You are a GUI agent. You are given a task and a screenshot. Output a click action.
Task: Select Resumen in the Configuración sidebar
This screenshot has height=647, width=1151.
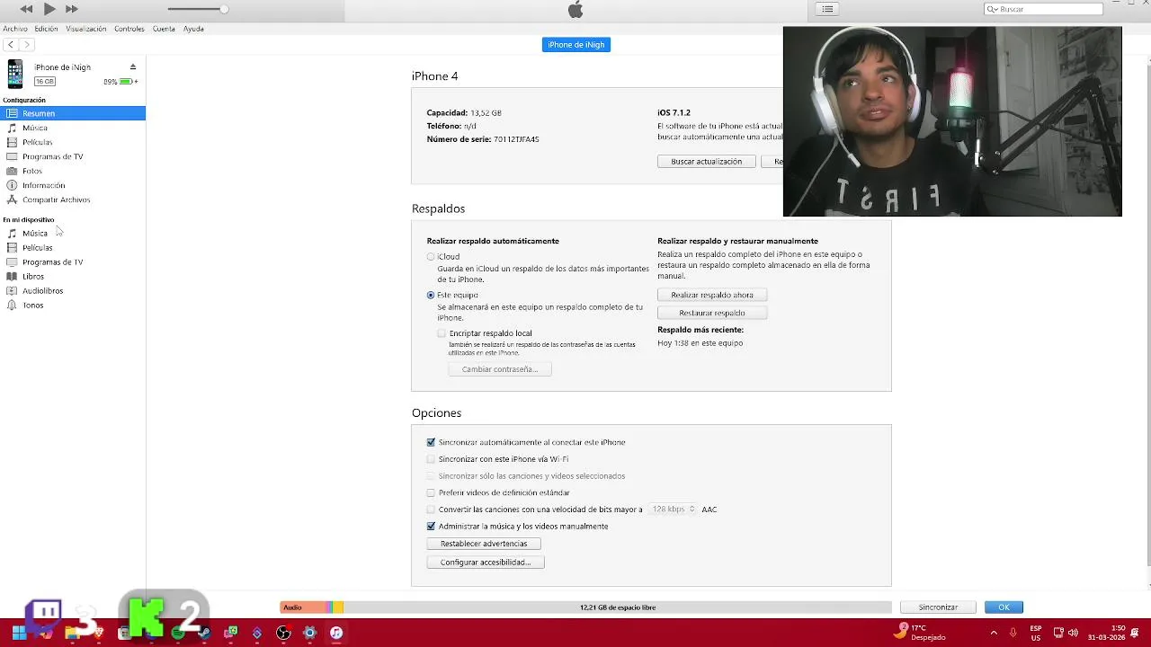[x=73, y=113]
